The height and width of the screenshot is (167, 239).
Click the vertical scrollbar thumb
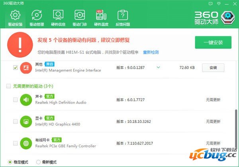pyautogui.click(x=236, y=129)
